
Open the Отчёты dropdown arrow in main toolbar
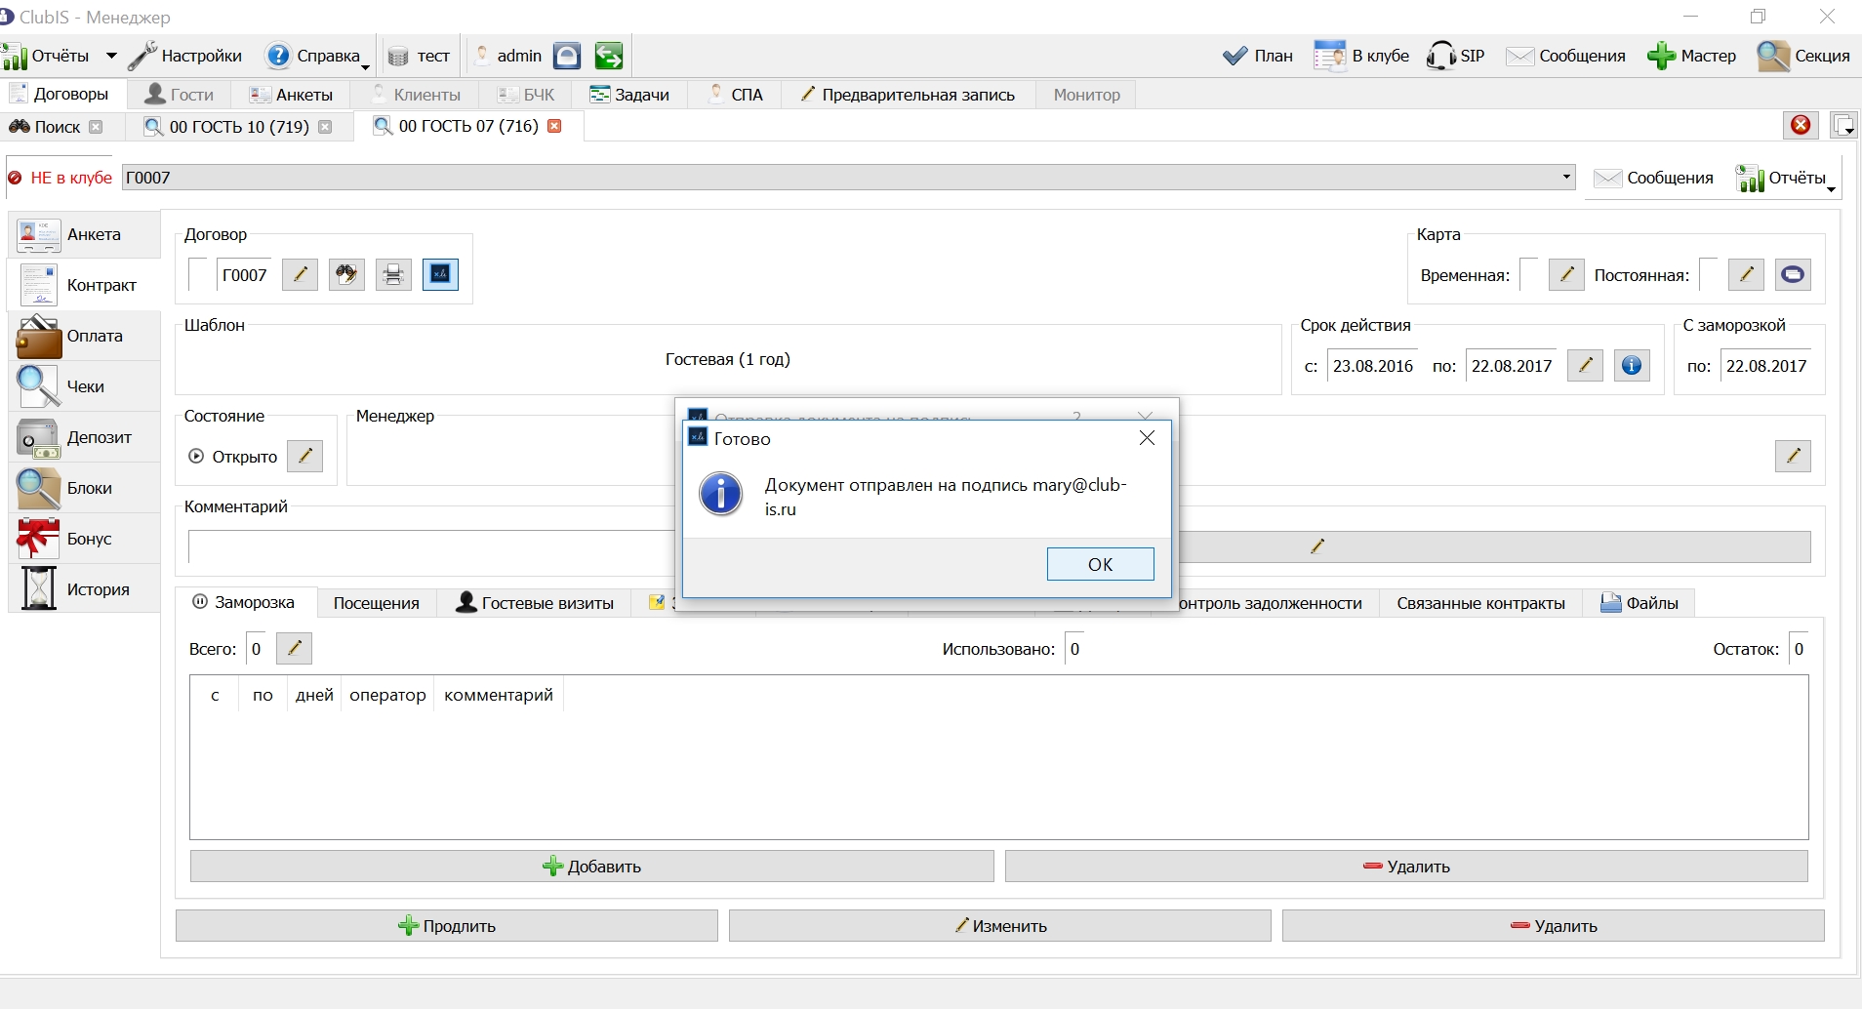[111, 57]
